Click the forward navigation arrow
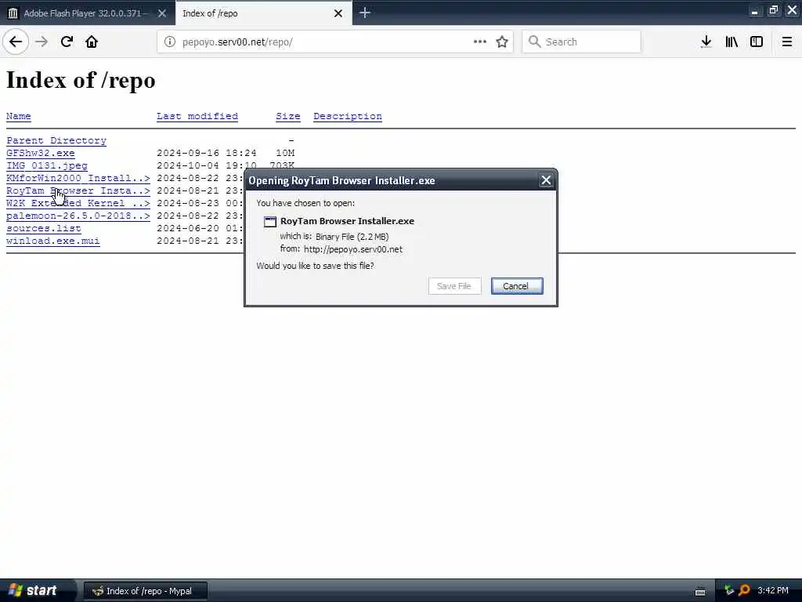Viewport: 802px width, 602px height. pyautogui.click(x=42, y=42)
